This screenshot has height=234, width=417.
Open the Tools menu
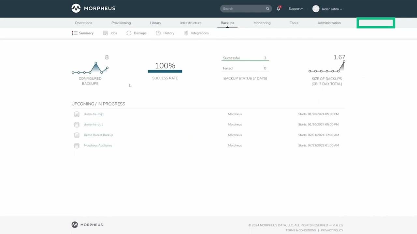(294, 23)
